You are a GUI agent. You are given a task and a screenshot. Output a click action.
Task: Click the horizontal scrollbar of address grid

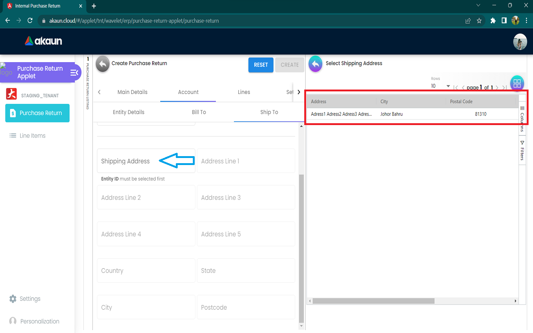click(x=373, y=301)
